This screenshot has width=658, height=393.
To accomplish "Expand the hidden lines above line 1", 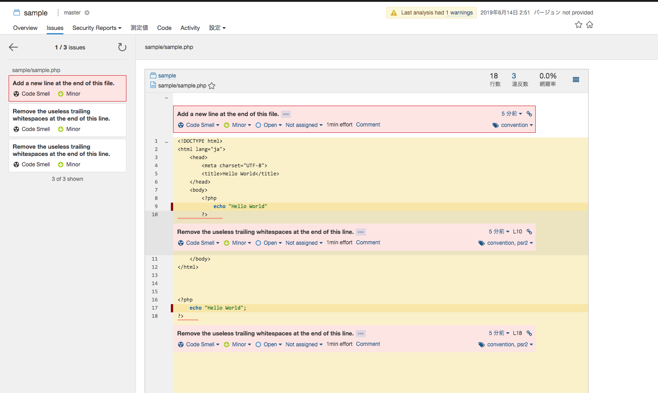I will pos(166,97).
